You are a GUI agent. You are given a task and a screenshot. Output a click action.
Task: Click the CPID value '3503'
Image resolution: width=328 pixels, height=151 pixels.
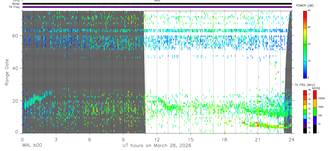pos(157,1)
